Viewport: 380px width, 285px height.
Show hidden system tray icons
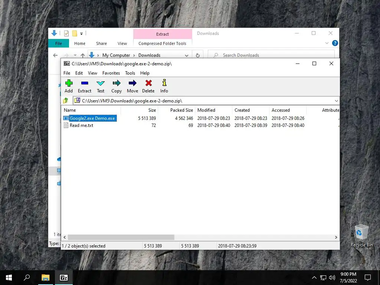click(x=314, y=278)
